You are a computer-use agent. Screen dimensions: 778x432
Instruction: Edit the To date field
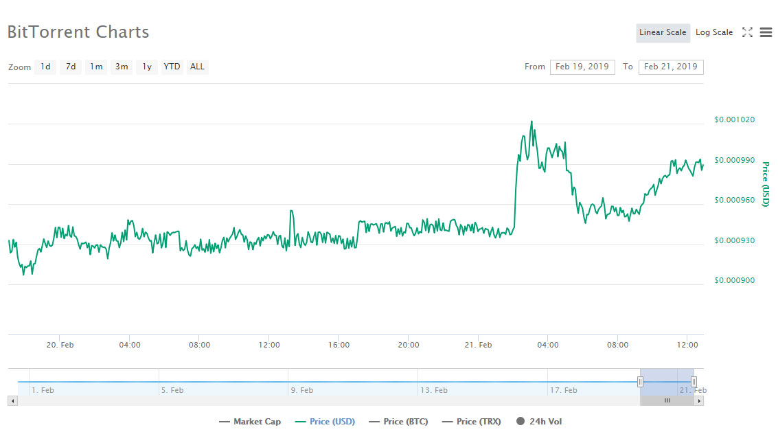tap(671, 67)
